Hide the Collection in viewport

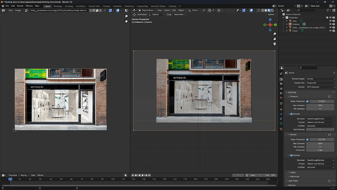[x=330, y=18]
